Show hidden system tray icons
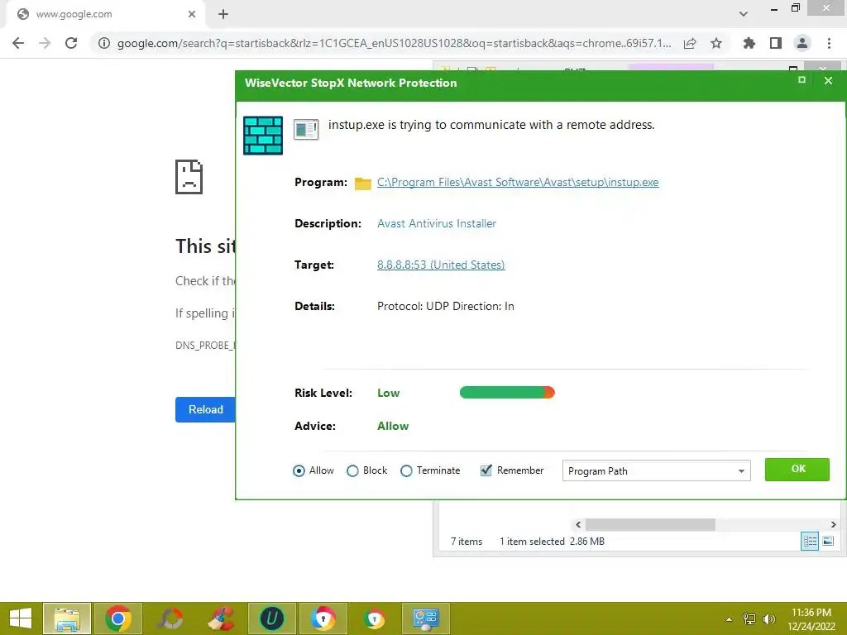The width and height of the screenshot is (847, 635). pos(730,619)
